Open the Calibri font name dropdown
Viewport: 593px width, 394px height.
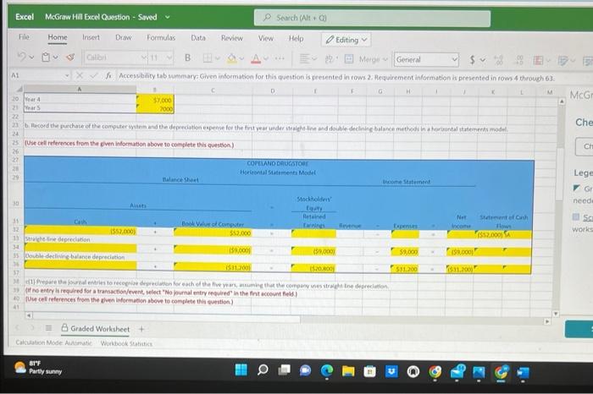(144, 57)
